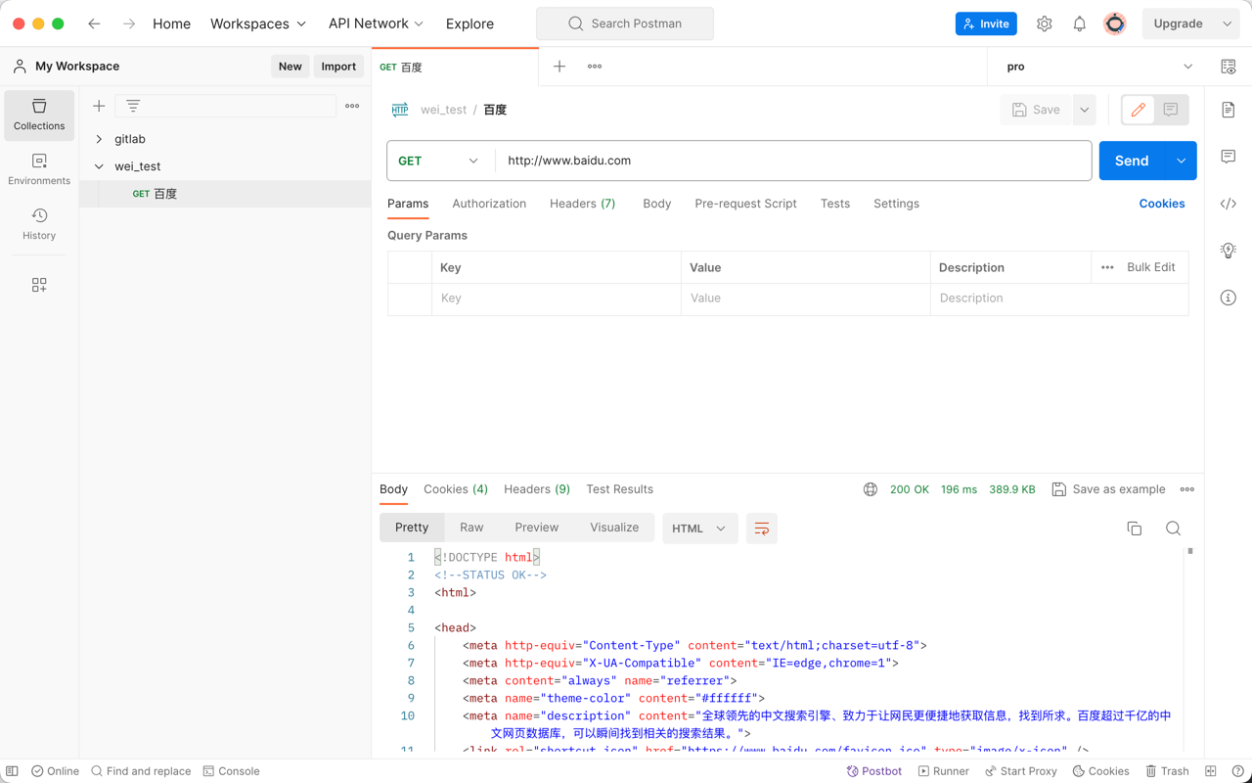Switch to the request Body tab
The image size is (1252, 783).
point(657,204)
